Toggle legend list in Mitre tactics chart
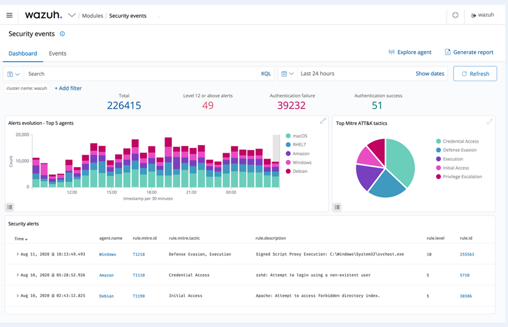The width and height of the screenshot is (508, 327). coord(337,207)
